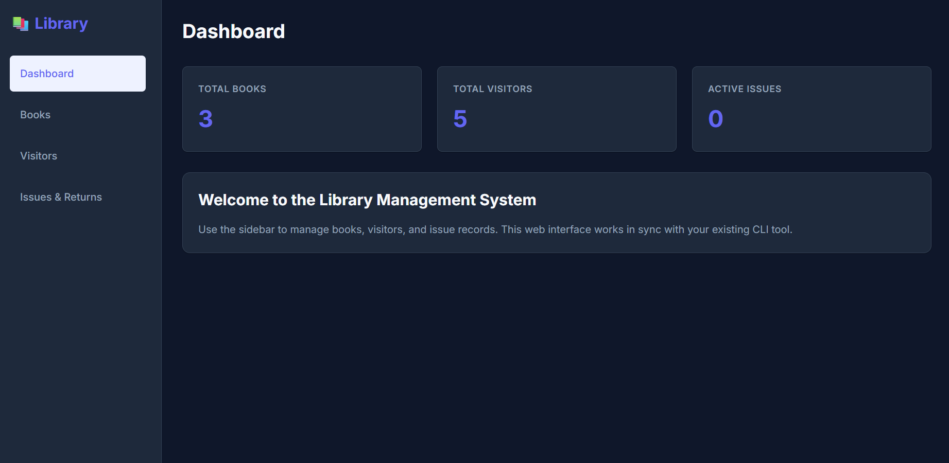
Task: Click the welcome message panel
Action: [556, 212]
